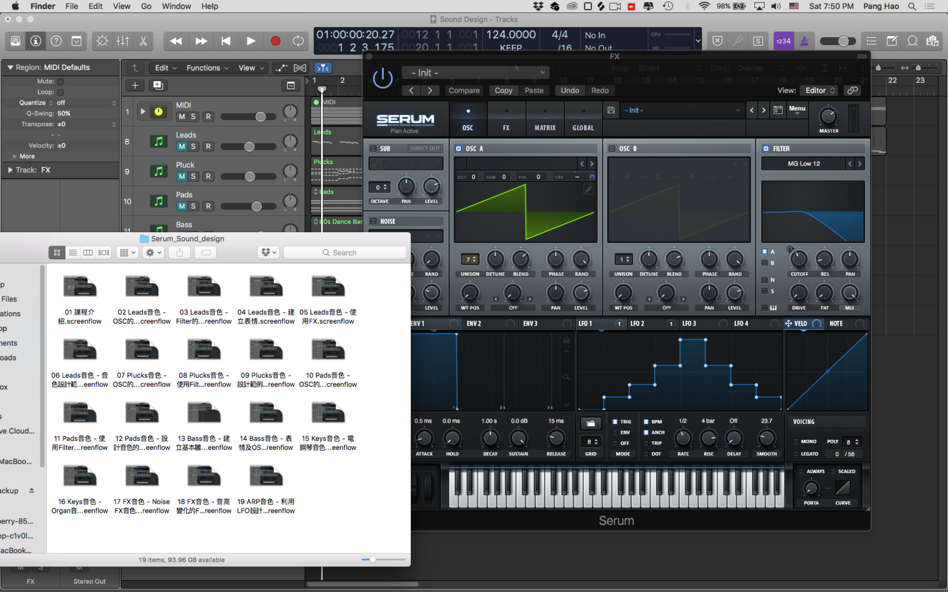Go to beginning of project
The image size is (948, 592).
pyautogui.click(x=226, y=41)
